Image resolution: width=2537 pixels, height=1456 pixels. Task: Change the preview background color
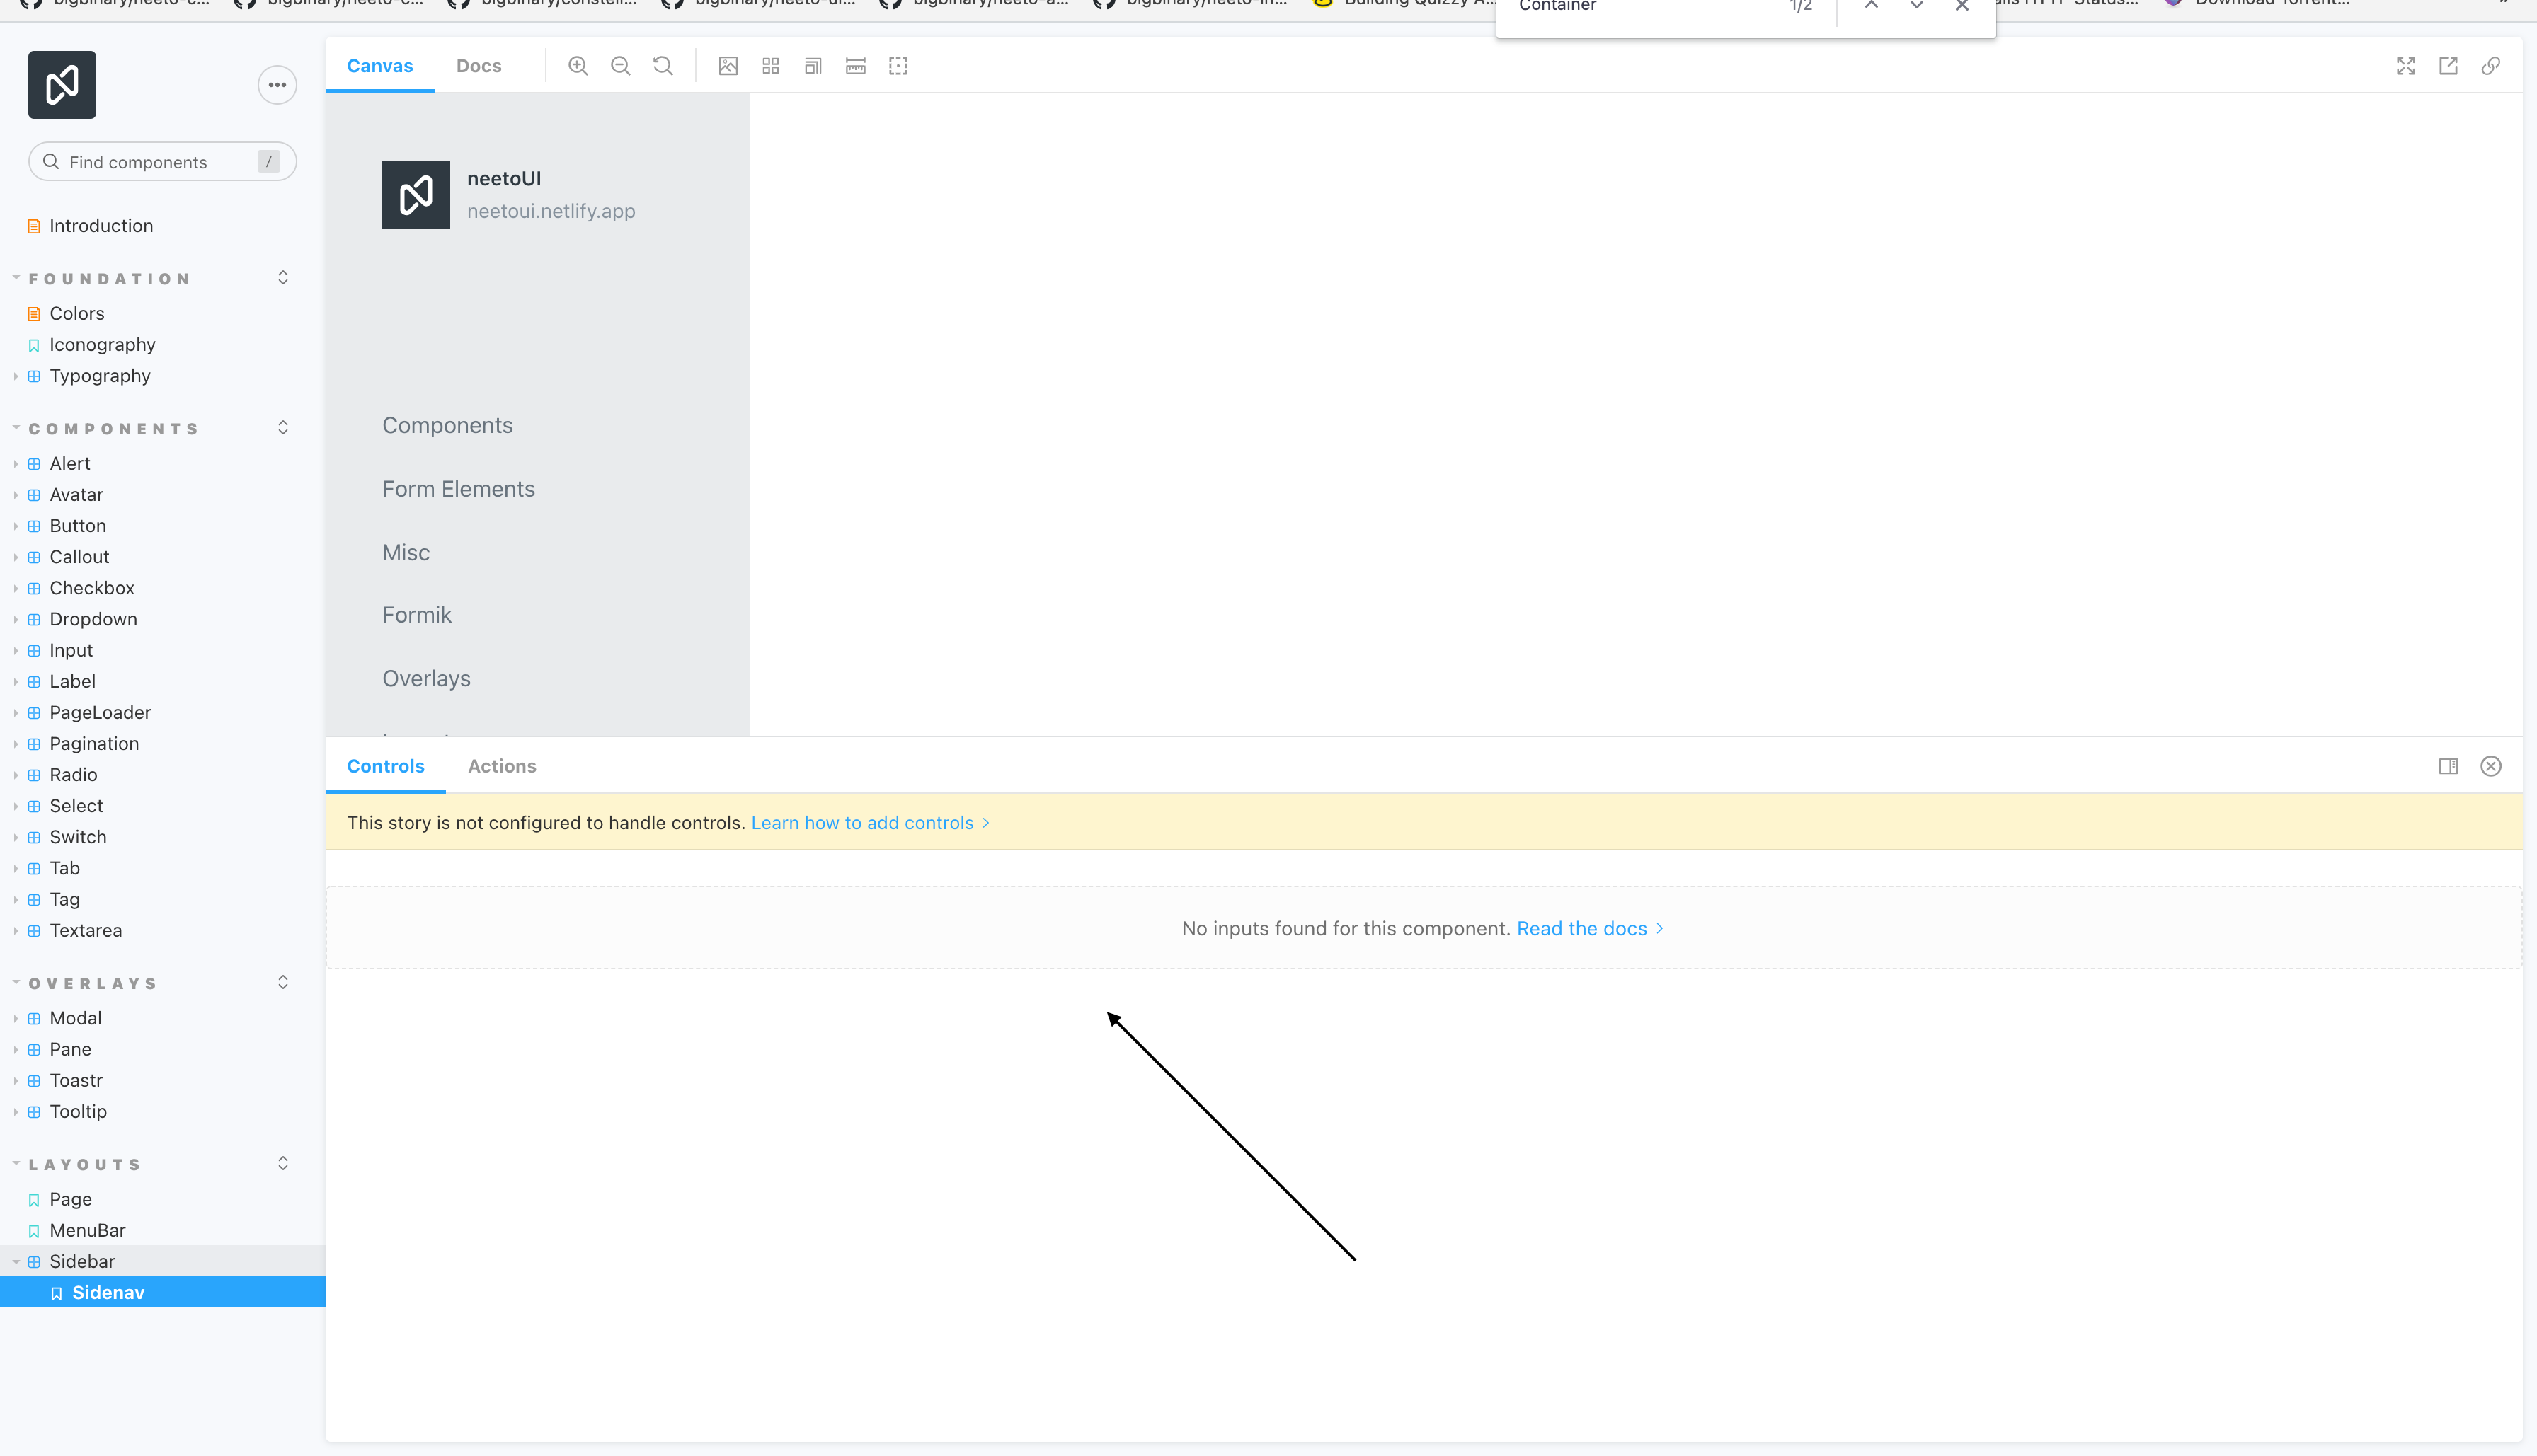click(x=728, y=65)
